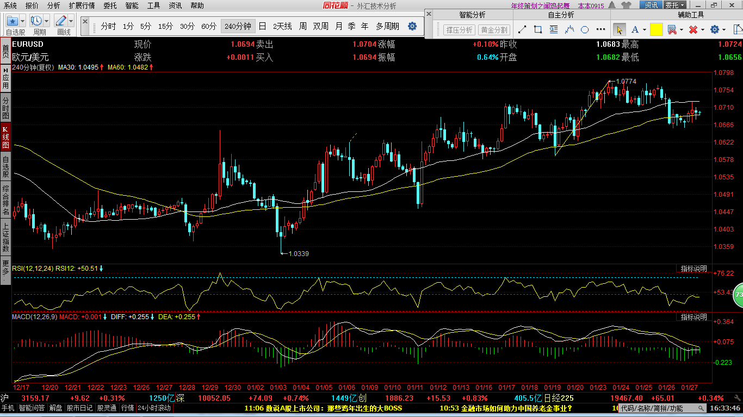Select the text A font tool
Viewport: 743px width, 417px height.
pos(635,30)
